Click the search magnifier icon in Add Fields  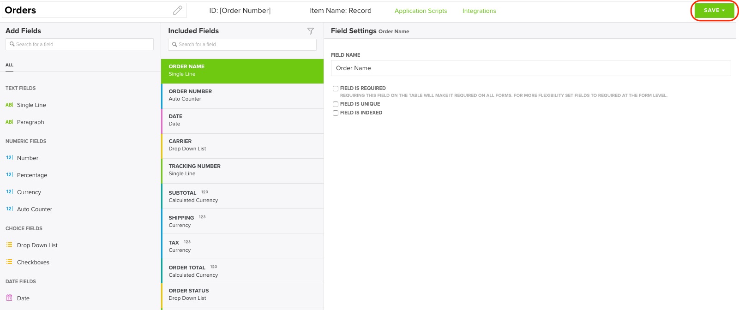point(12,44)
